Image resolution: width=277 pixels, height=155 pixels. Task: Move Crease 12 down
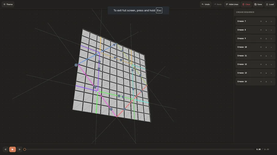tap(266, 65)
